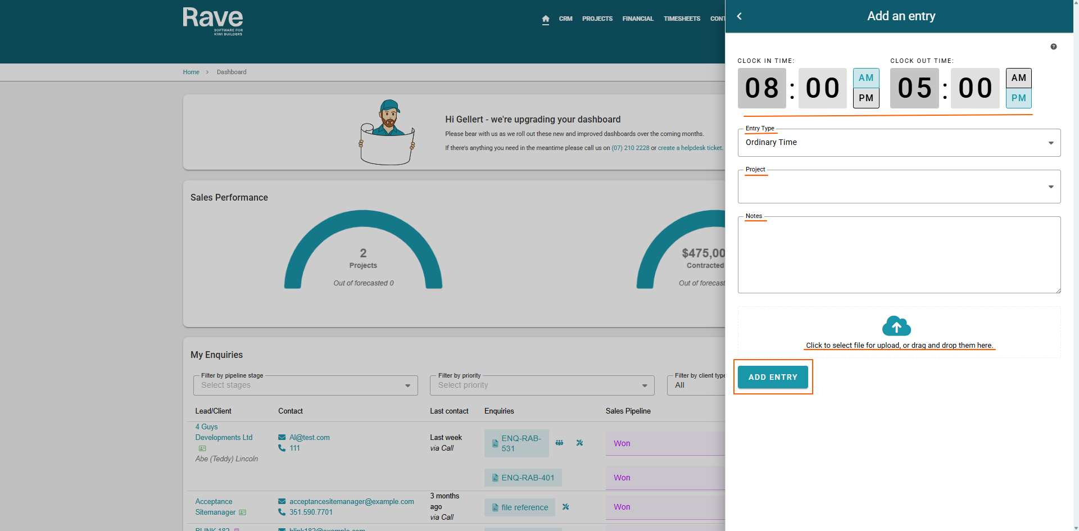The width and height of the screenshot is (1079, 531).
Task: Click the clock out minutes field
Action: pyautogui.click(x=976, y=88)
